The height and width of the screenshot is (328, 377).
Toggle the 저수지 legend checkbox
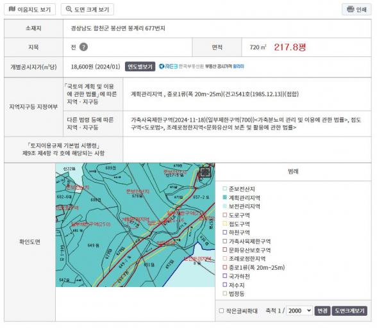pos(225,284)
